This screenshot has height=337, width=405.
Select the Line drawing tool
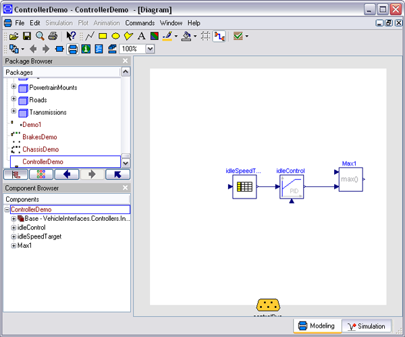coord(89,36)
